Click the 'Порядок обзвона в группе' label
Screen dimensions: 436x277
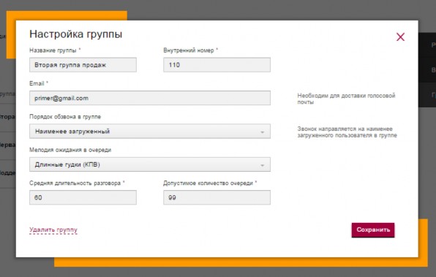[x=65, y=117]
